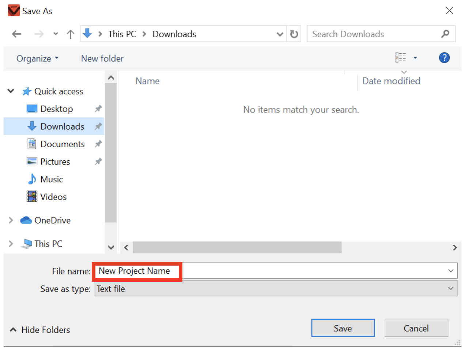Open the Documents folder in sidebar

click(63, 144)
